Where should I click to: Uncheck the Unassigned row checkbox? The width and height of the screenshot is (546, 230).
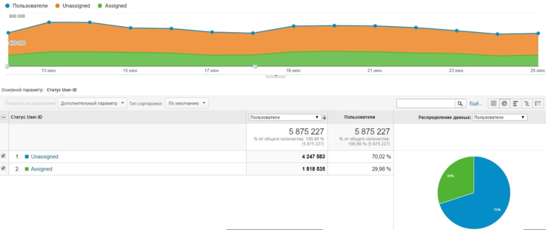point(4,156)
